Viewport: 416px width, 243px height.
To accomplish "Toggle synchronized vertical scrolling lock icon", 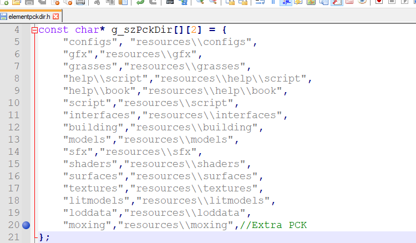I will click(x=230, y=2).
